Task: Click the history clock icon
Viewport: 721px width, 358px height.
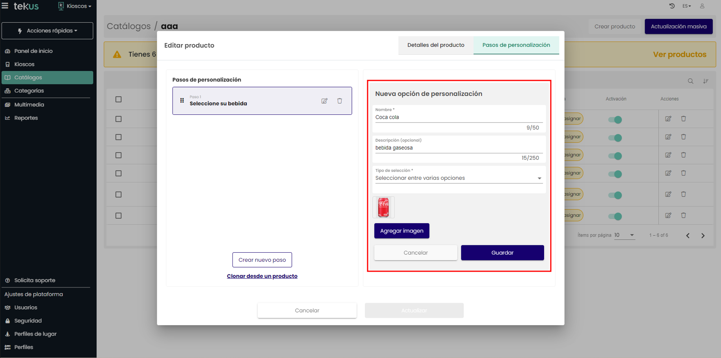Action: point(672,6)
